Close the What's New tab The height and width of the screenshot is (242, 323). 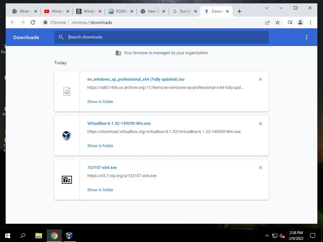pos(36,11)
